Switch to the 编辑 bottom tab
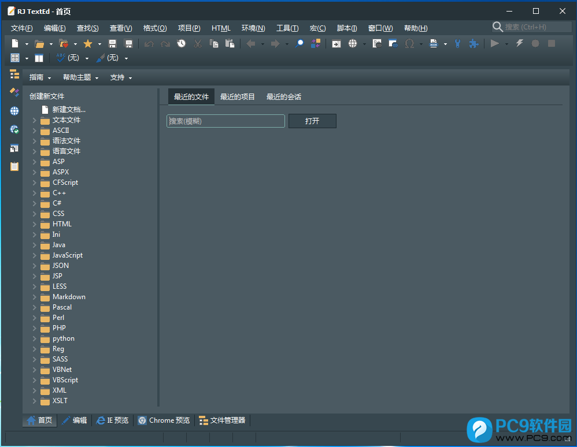The width and height of the screenshot is (577, 447). pos(75,420)
